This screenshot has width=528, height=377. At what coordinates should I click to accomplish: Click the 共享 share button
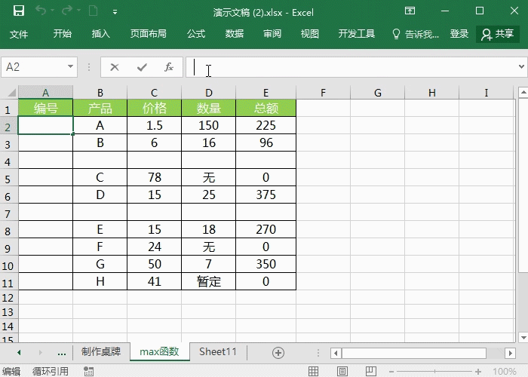tap(498, 34)
